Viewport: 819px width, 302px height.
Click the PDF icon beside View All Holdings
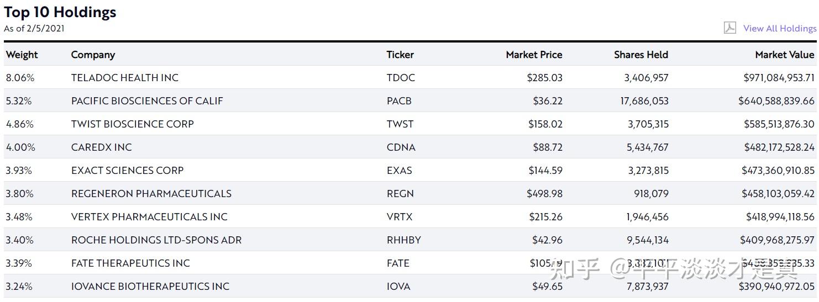(729, 28)
